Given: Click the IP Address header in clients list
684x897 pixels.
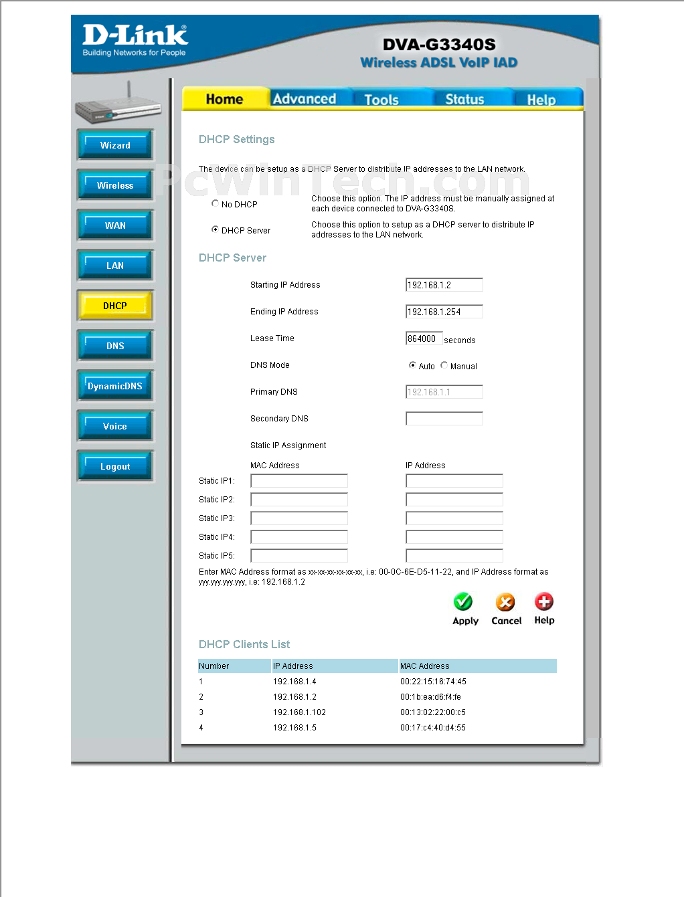Looking at the screenshot, I should pyautogui.click(x=335, y=666).
